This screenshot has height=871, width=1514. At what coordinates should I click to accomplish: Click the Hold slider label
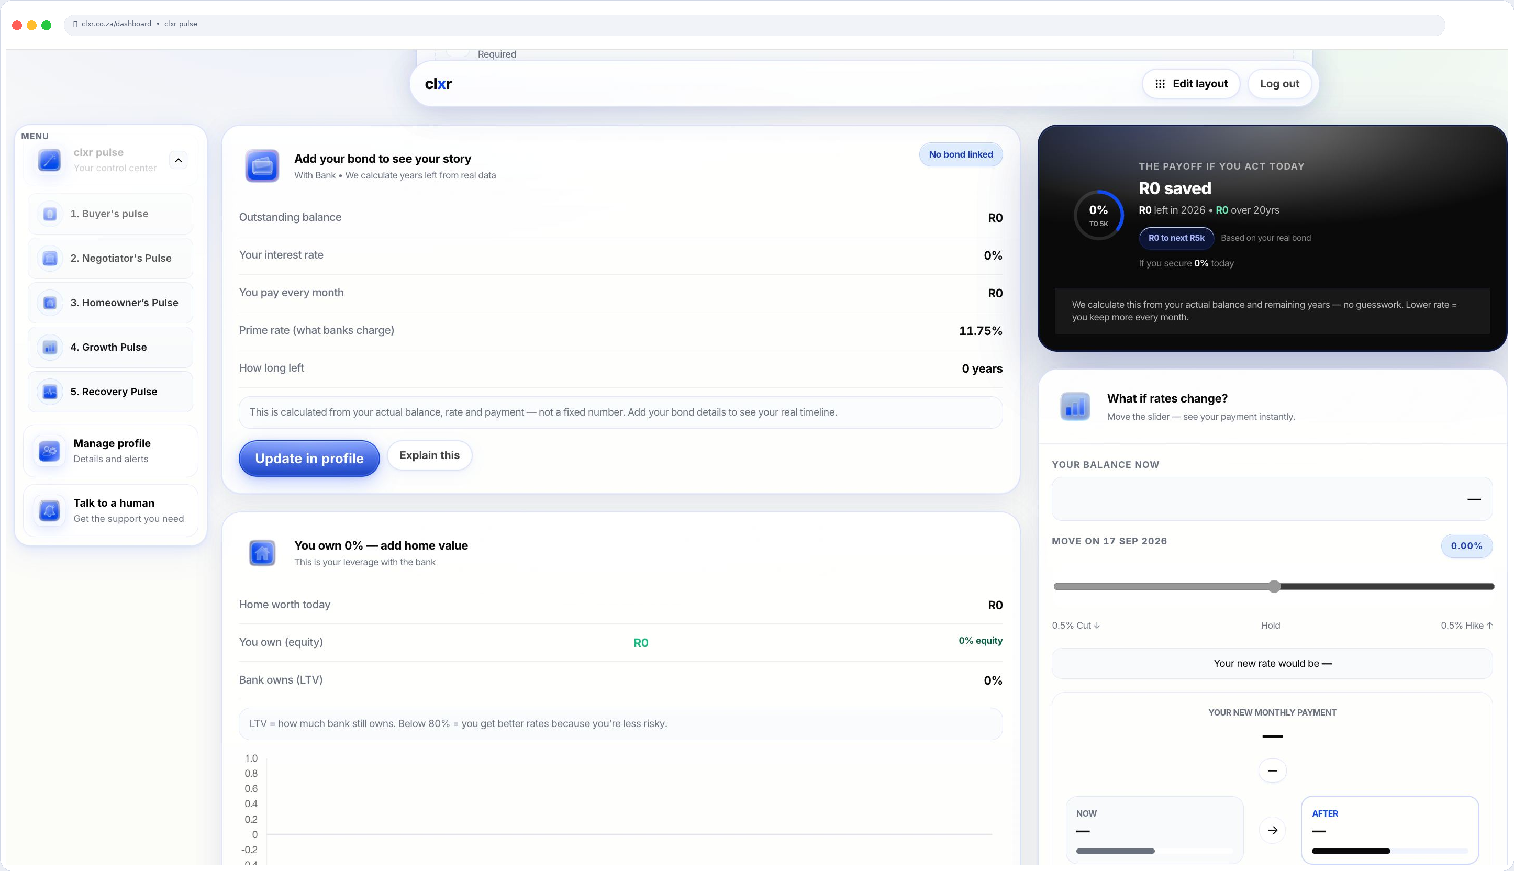(x=1270, y=625)
